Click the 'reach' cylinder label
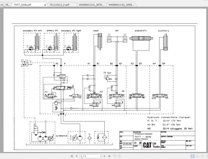 coord(96,31)
